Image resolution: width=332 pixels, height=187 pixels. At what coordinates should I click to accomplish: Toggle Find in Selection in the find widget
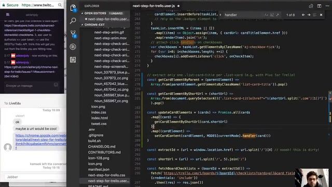point(315,15)
